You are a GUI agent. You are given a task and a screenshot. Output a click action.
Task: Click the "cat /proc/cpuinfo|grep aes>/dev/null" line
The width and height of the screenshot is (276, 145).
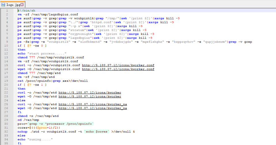53,81
